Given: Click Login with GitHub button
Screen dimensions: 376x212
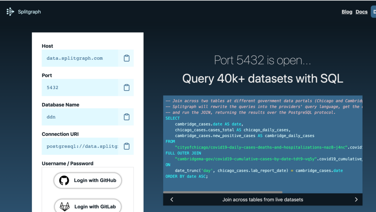Looking at the screenshot, I should coord(88,181).
